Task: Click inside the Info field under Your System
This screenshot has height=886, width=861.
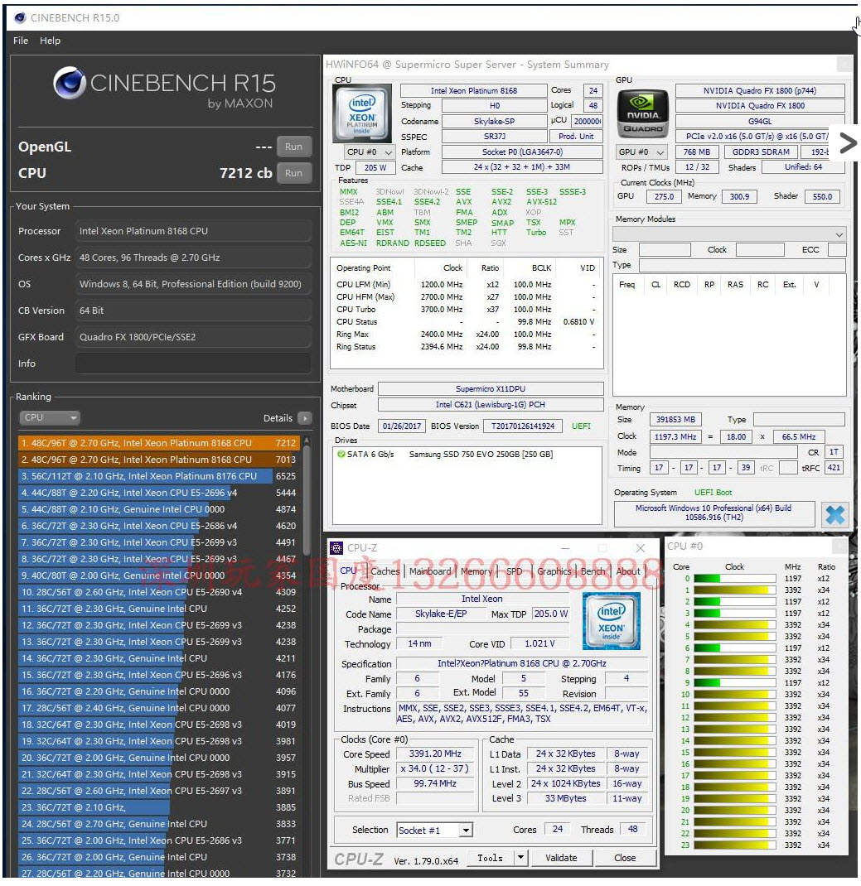Action: pyautogui.click(x=193, y=364)
